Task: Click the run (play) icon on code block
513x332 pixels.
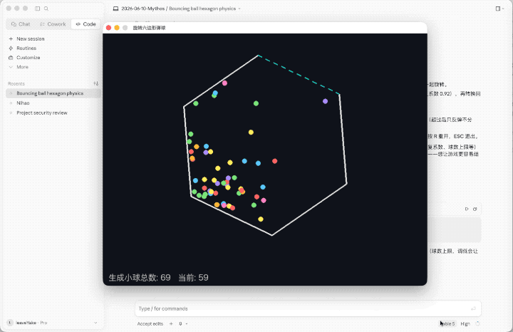Action: tap(467, 209)
